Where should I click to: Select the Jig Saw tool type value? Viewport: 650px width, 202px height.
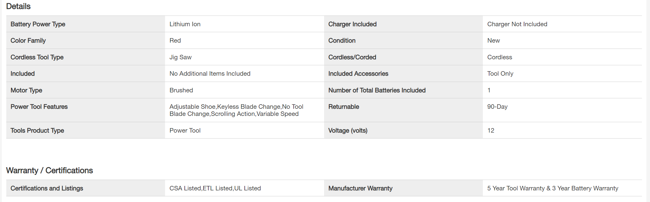pos(181,57)
